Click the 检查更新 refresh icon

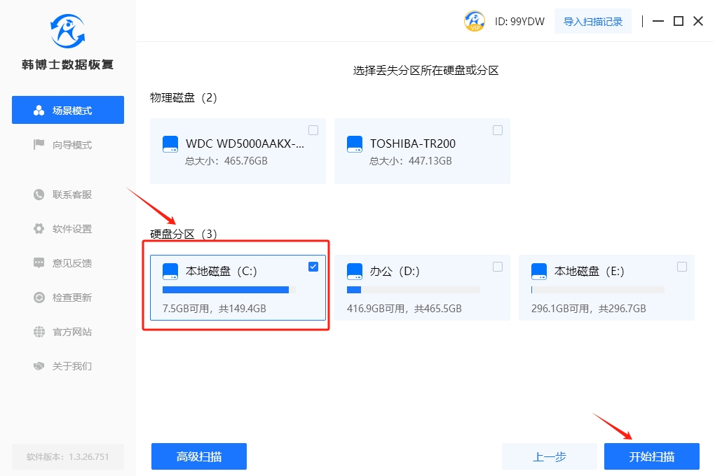[x=39, y=297]
